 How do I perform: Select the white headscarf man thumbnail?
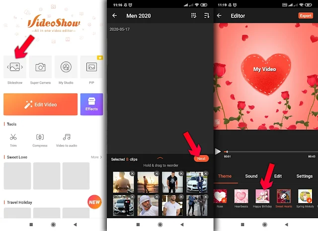tap(148, 206)
